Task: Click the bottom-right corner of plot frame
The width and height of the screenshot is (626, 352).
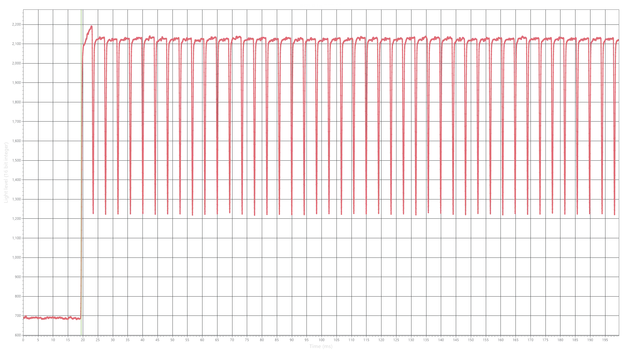Action: 619,335
